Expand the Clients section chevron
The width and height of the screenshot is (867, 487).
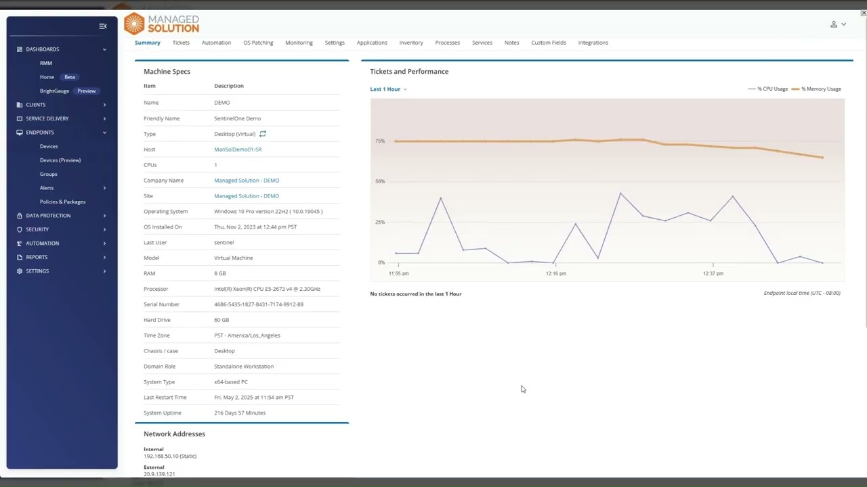104,105
